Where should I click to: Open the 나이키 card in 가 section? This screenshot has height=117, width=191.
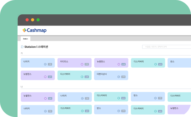38,63
